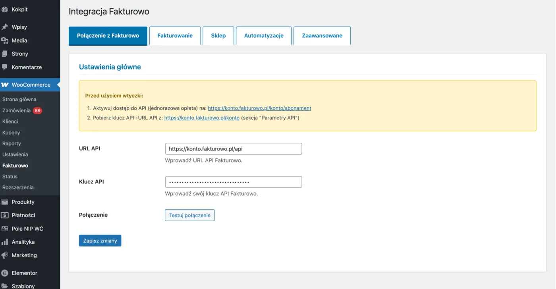
Task: Save changes with Zapisz zmiany
Action: pyautogui.click(x=100, y=241)
